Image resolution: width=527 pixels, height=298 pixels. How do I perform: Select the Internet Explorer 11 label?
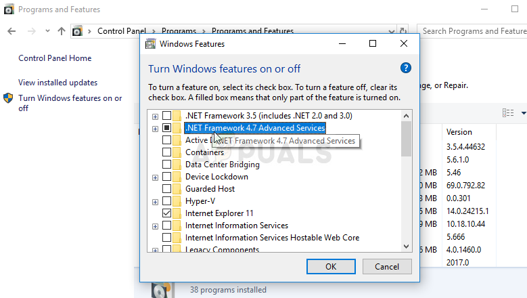point(219,213)
